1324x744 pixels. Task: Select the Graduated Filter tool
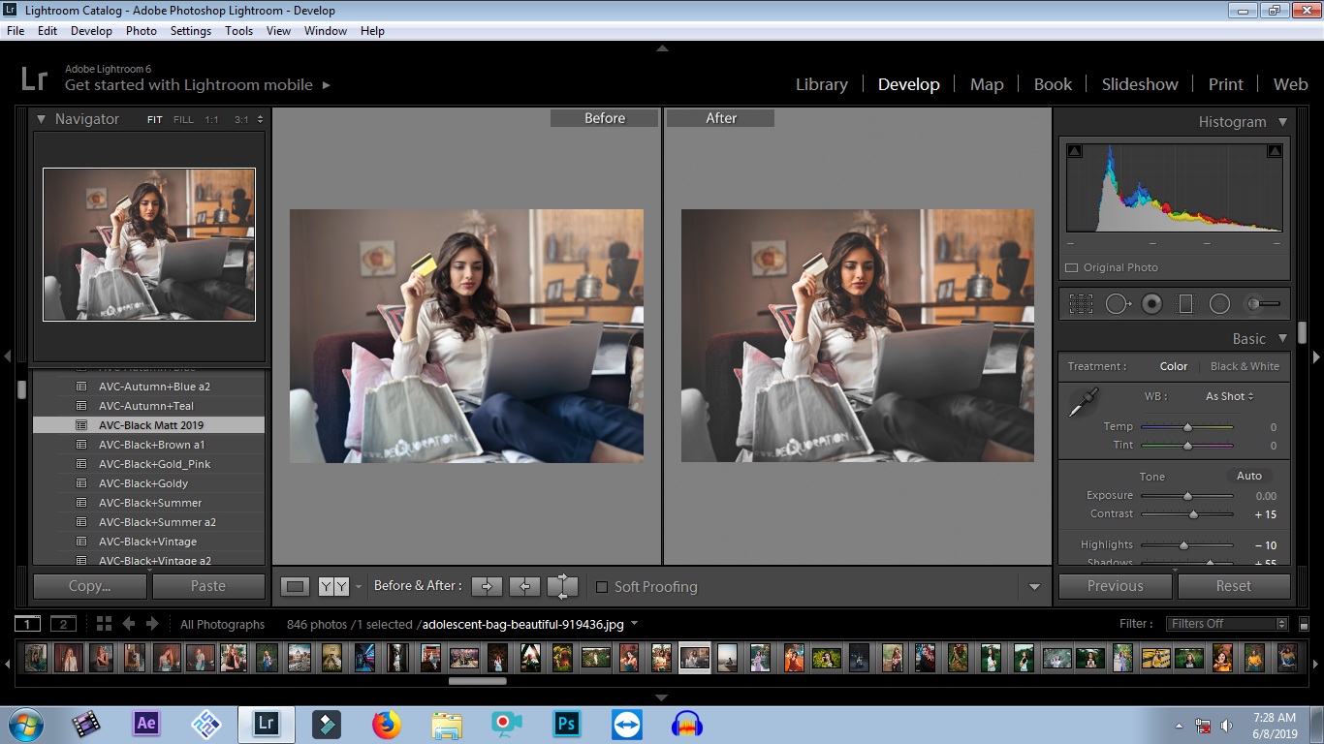[x=1185, y=304]
